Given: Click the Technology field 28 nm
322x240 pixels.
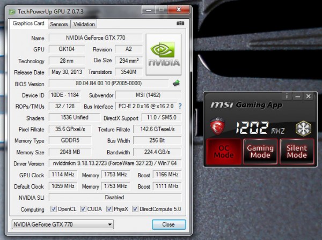Looking at the screenshot, I should [67, 61].
